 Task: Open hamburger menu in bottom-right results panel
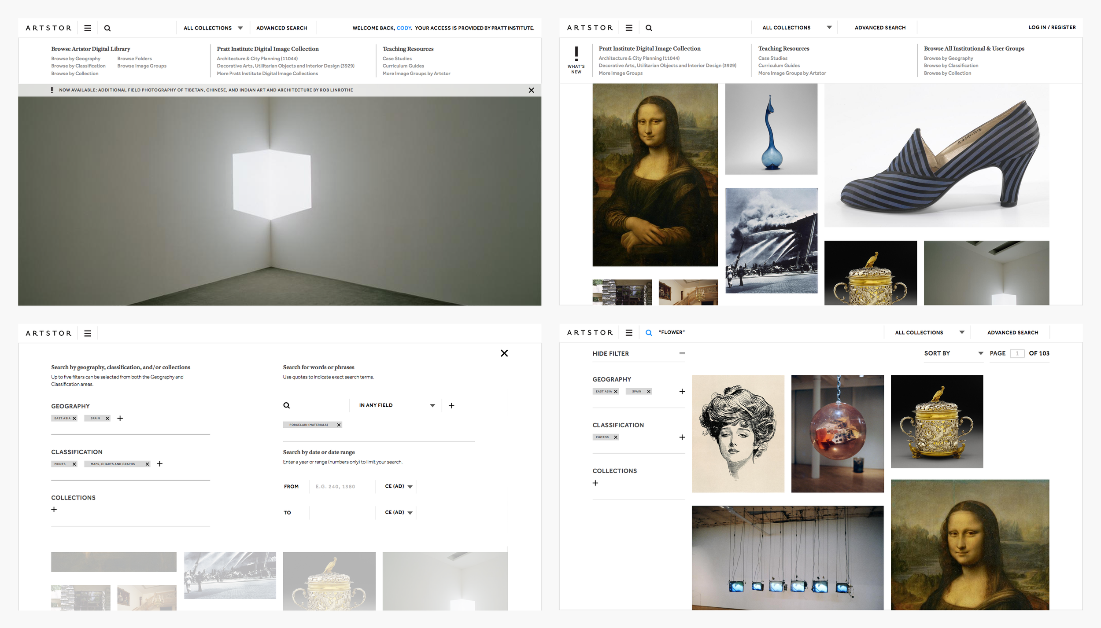click(x=629, y=333)
